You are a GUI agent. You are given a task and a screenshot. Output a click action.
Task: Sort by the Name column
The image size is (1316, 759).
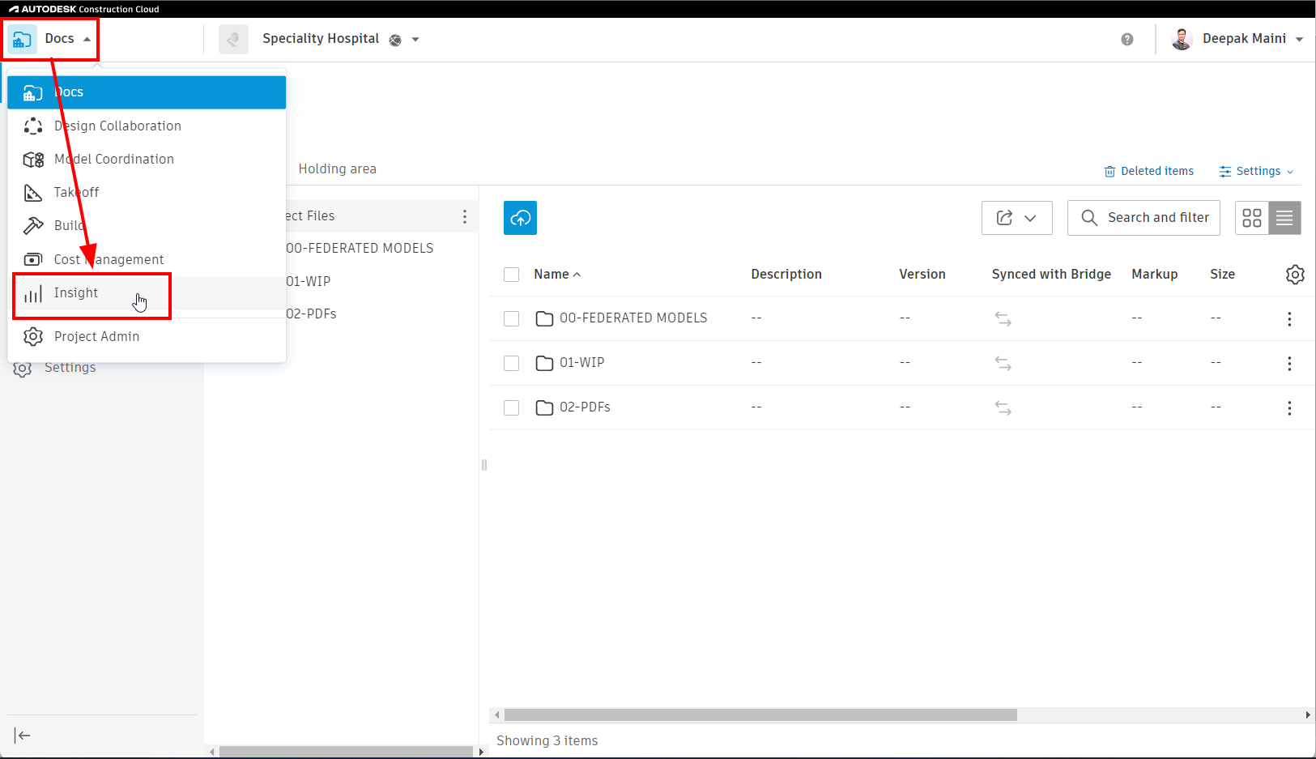pyautogui.click(x=557, y=275)
